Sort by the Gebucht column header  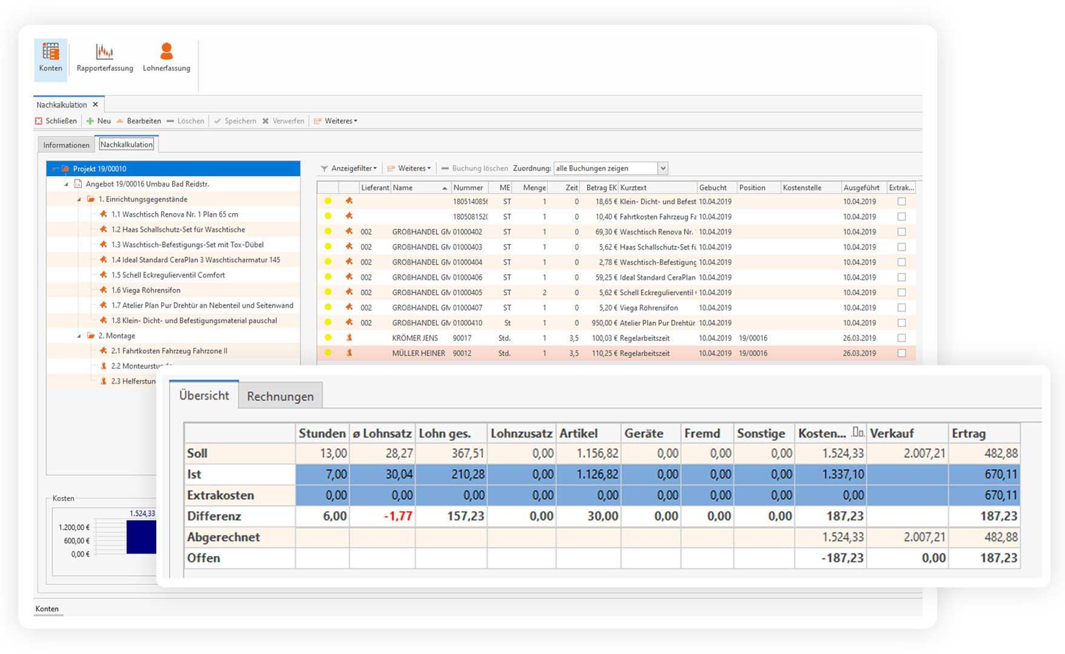pos(717,188)
